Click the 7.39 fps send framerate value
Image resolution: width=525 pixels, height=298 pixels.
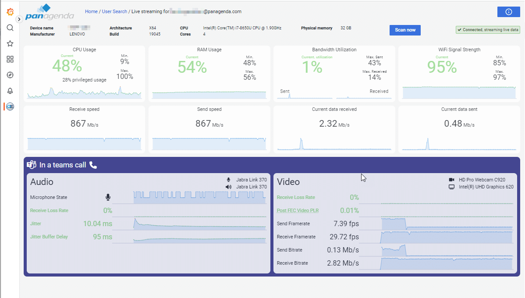click(346, 223)
